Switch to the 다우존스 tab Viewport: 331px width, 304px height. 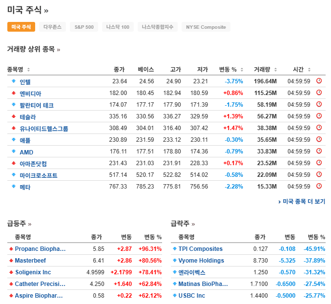52,27
